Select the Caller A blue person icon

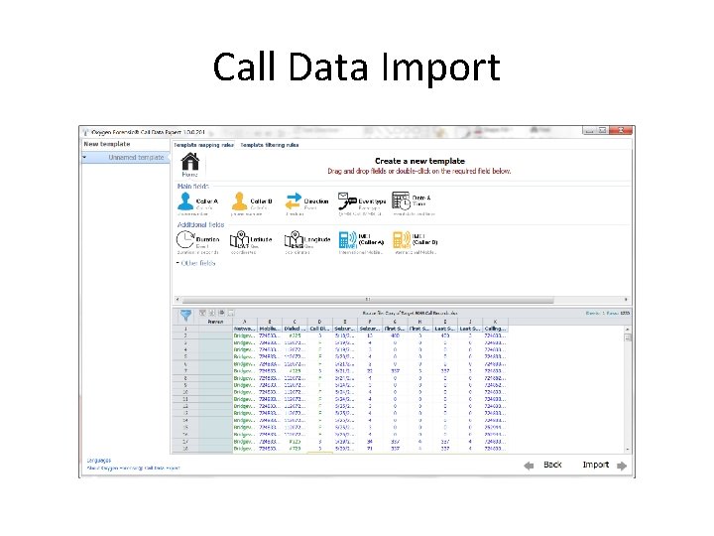coord(185,201)
